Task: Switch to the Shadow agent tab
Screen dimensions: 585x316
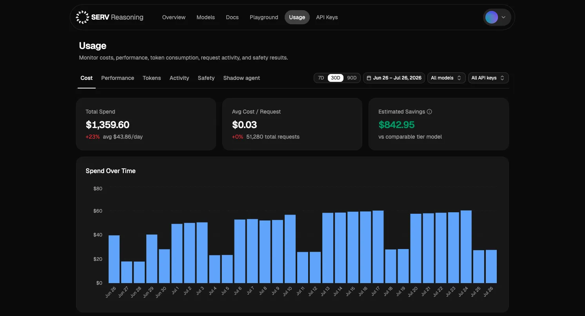Action: (242, 78)
